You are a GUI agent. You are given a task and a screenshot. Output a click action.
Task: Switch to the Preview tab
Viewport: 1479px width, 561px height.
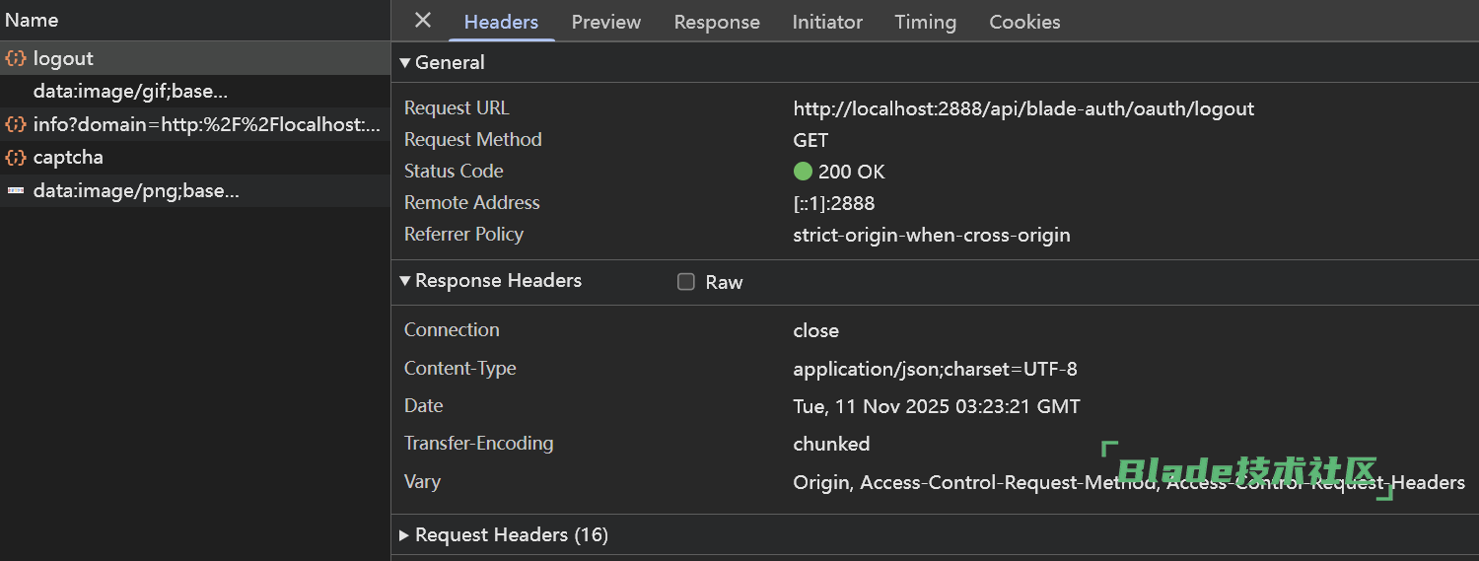tap(605, 22)
